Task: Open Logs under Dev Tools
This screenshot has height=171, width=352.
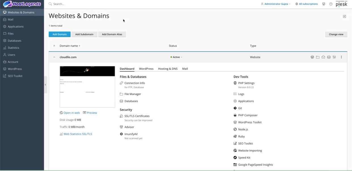Action: click(x=241, y=94)
